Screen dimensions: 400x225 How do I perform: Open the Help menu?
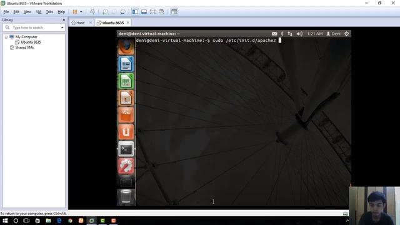61,12
